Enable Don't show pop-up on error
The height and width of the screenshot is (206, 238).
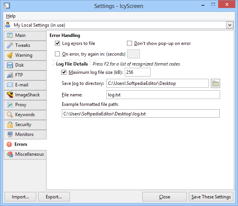point(129,43)
